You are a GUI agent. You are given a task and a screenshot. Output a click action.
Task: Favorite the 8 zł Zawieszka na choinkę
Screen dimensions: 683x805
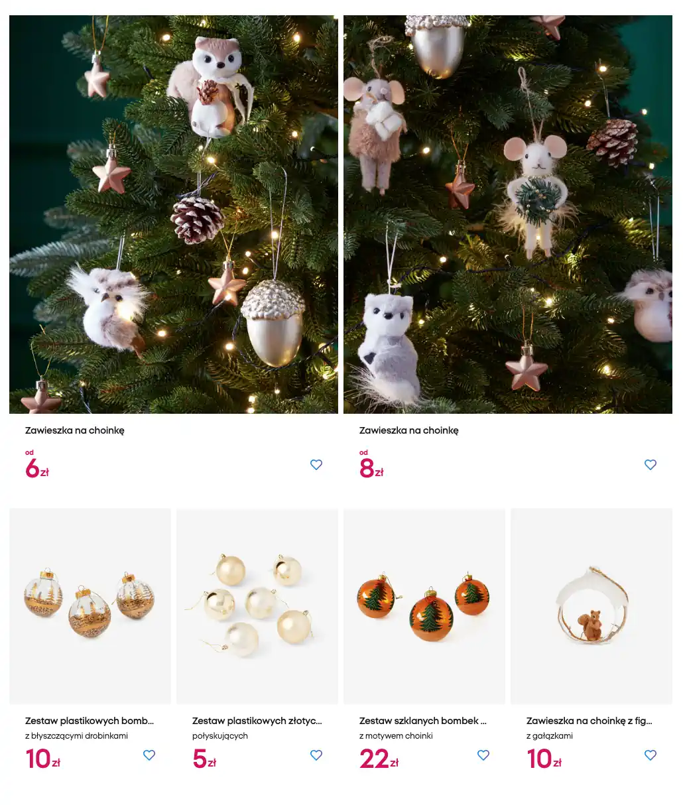[651, 465]
